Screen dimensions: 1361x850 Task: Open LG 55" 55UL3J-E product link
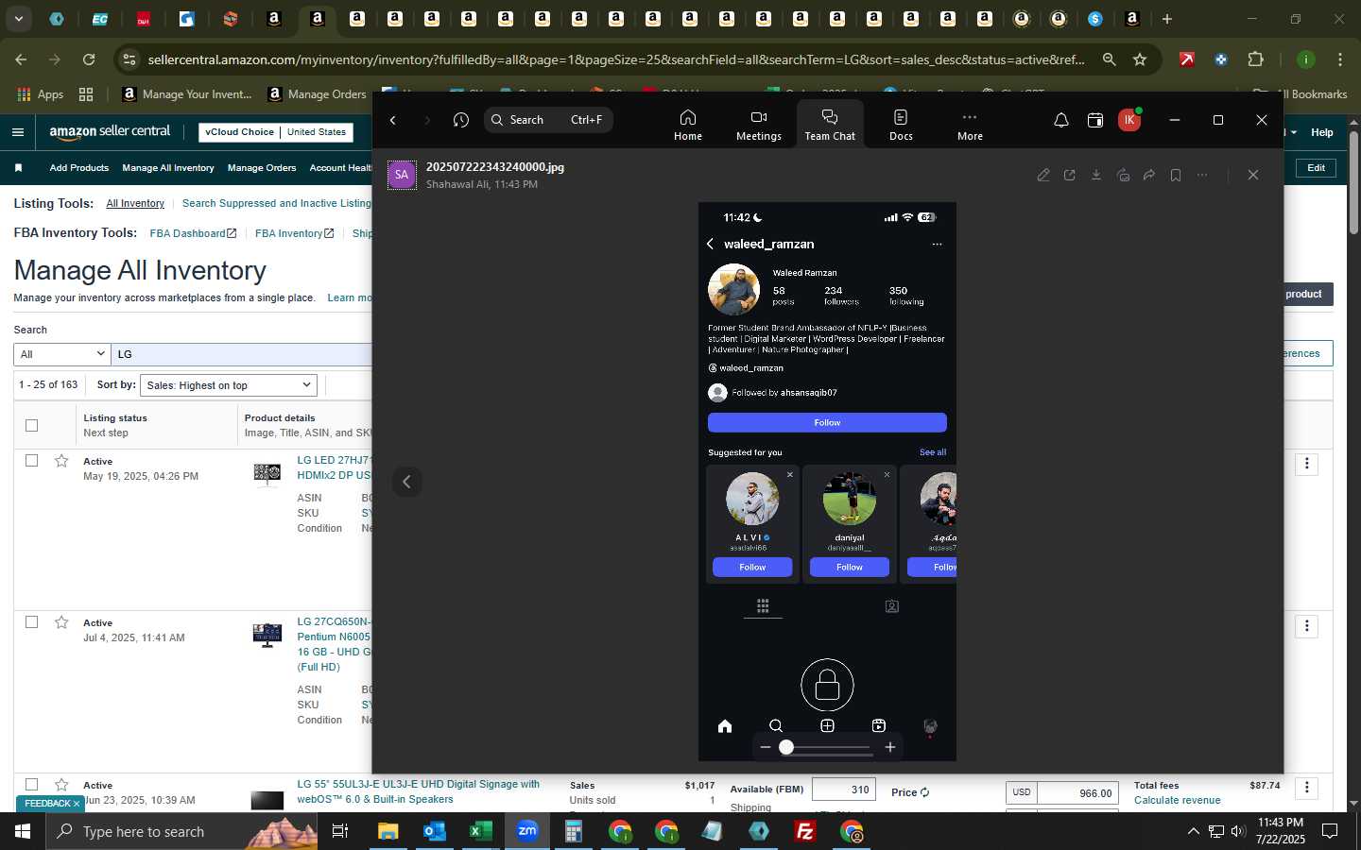418,791
